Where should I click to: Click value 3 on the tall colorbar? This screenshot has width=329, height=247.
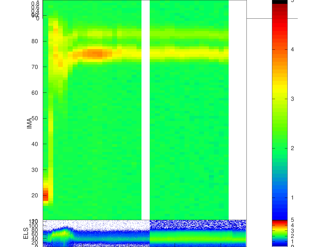click(x=292, y=99)
